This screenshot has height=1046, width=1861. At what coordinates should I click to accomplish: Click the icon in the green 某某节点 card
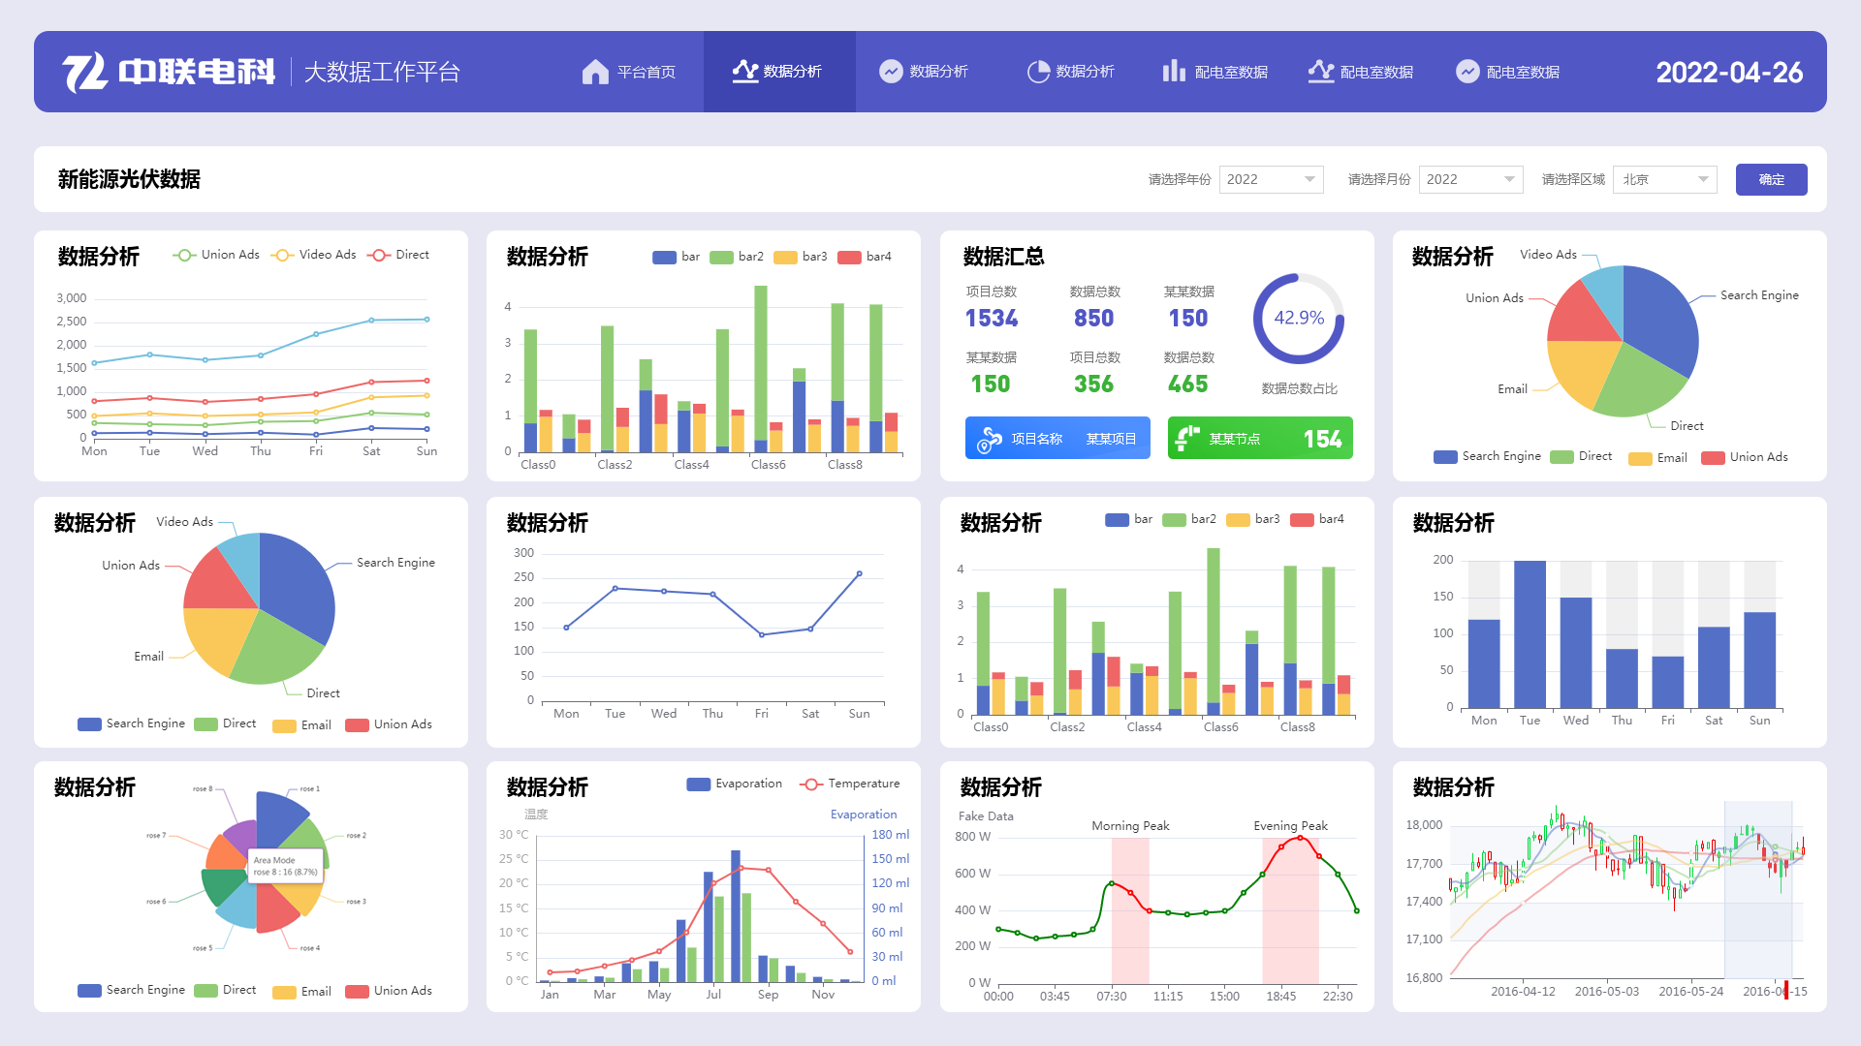[x=1187, y=439]
